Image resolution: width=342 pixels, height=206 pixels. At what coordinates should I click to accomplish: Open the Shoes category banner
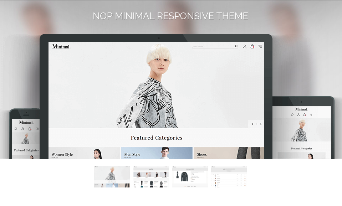pyautogui.click(x=229, y=153)
